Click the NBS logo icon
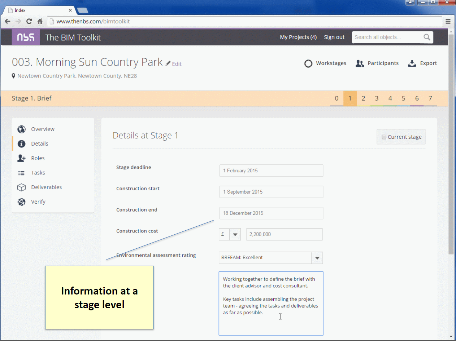The image size is (456, 341). [x=26, y=37]
